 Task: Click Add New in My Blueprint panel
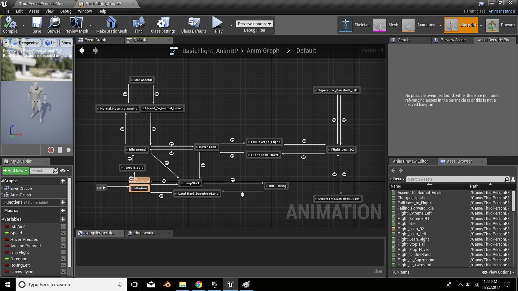pos(14,170)
